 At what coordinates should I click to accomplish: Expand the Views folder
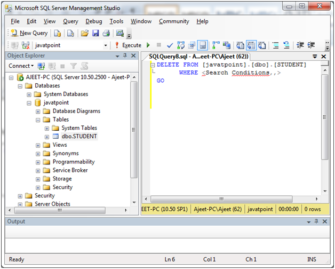[x=38, y=145]
